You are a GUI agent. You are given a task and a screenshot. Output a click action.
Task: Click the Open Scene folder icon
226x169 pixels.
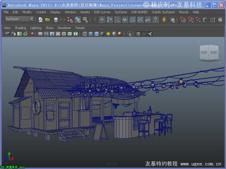[48, 19]
